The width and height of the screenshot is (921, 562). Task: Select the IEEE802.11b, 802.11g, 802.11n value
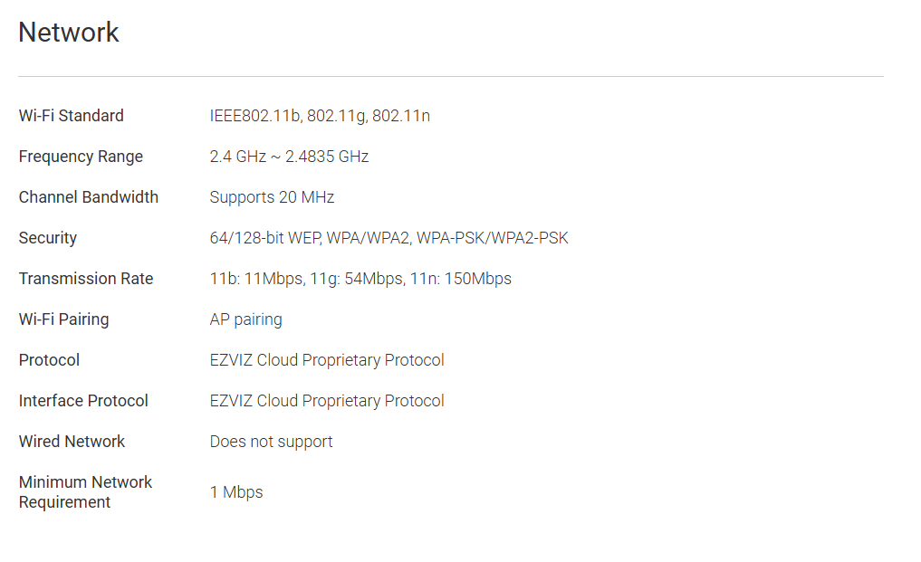[x=320, y=116]
